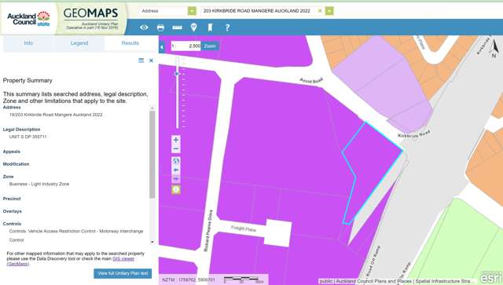Collapse the side panel with arrow

tap(162, 47)
